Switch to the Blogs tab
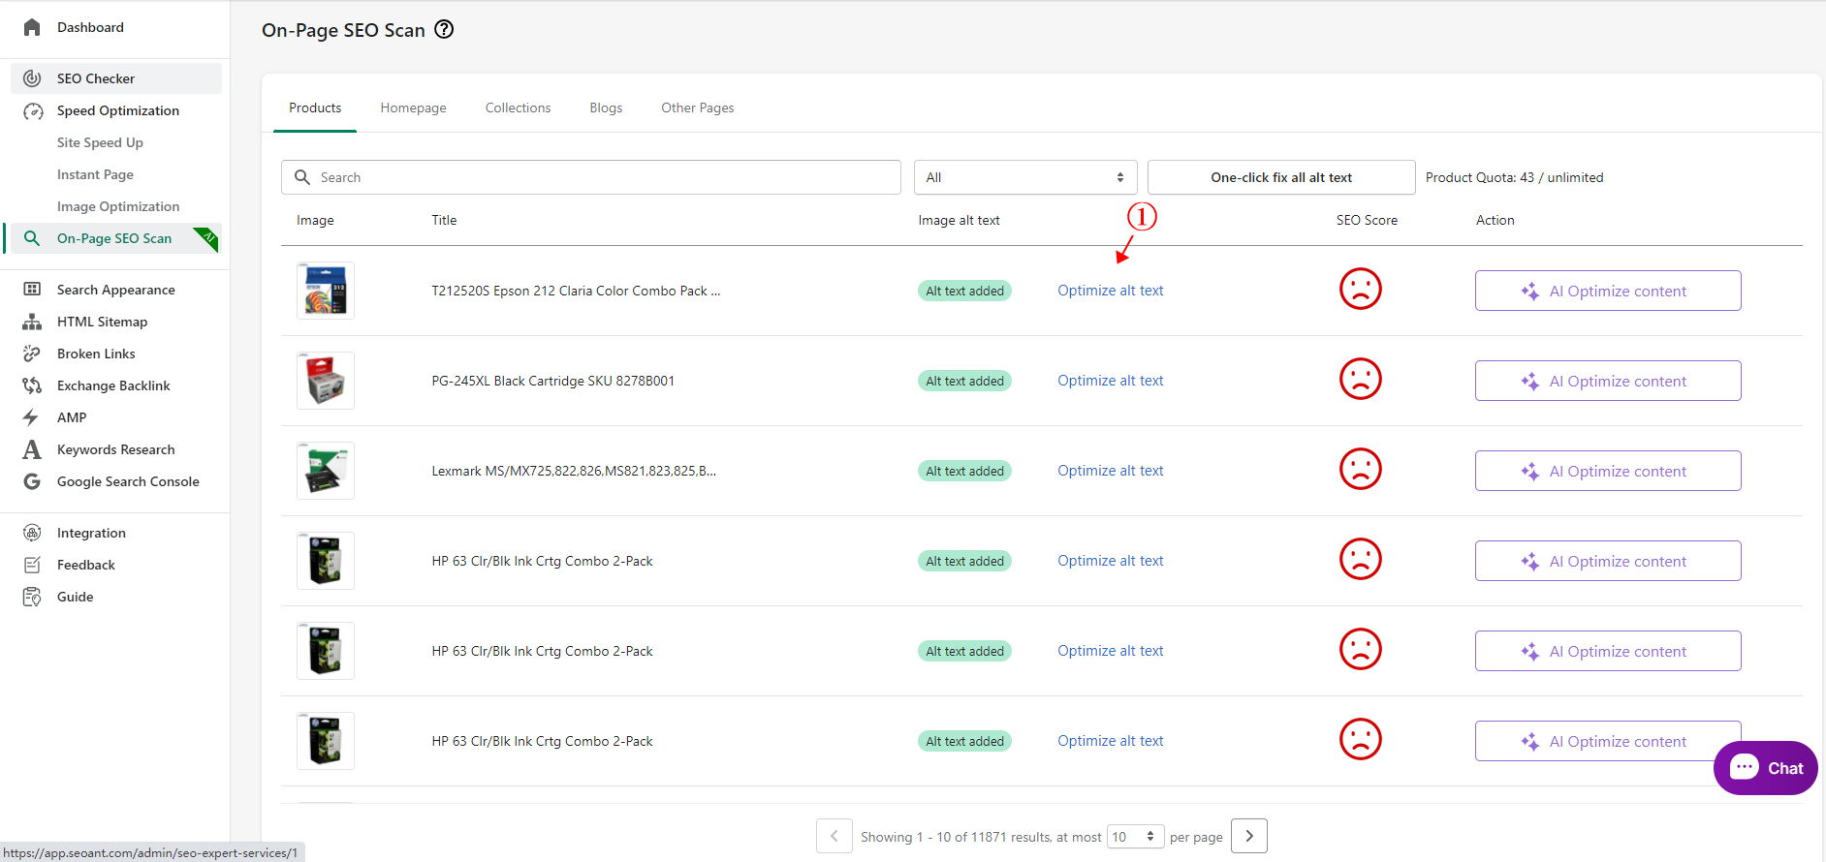The width and height of the screenshot is (1826, 862). [606, 108]
